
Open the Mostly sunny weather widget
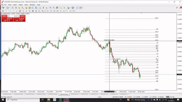136,100
